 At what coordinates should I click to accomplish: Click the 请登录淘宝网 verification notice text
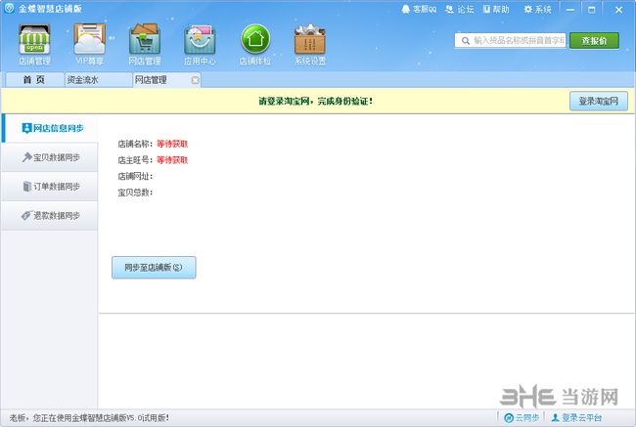[x=316, y=102]
